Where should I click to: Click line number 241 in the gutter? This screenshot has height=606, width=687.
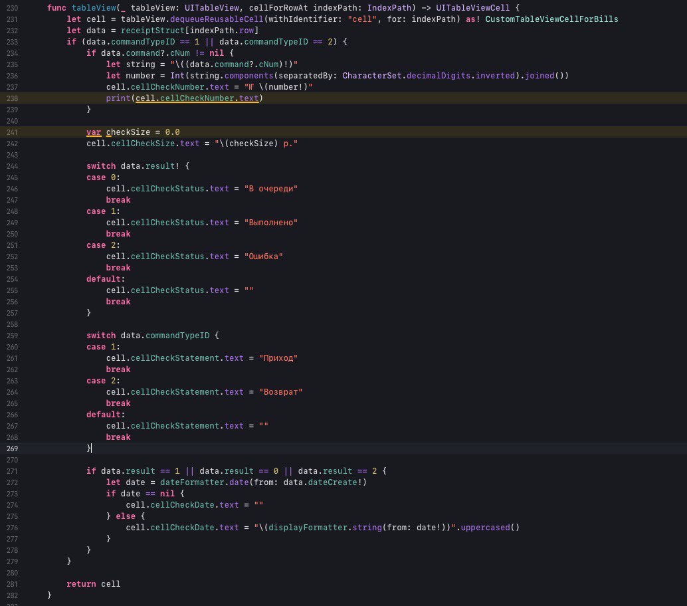pyautogui.click(x=12, y=132)
